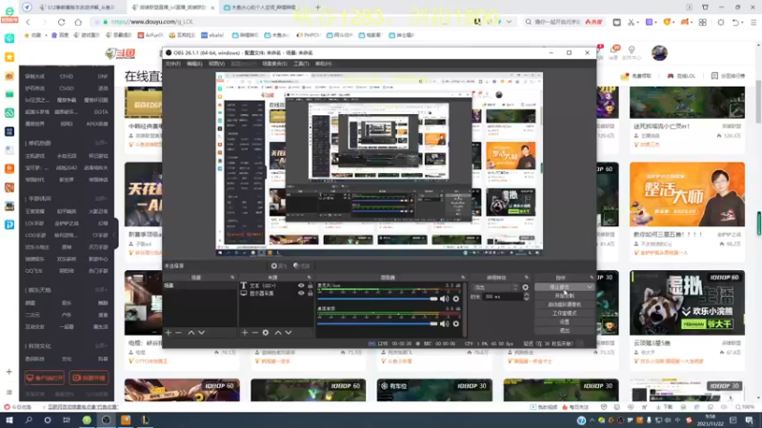Screen dimensions: 762x428
Task: Click 停止推流 stop streaming button
Action: (x=560, y=287)
